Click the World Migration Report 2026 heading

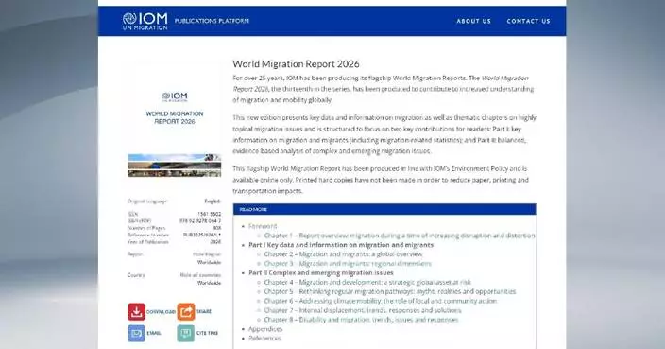[296, 64]
